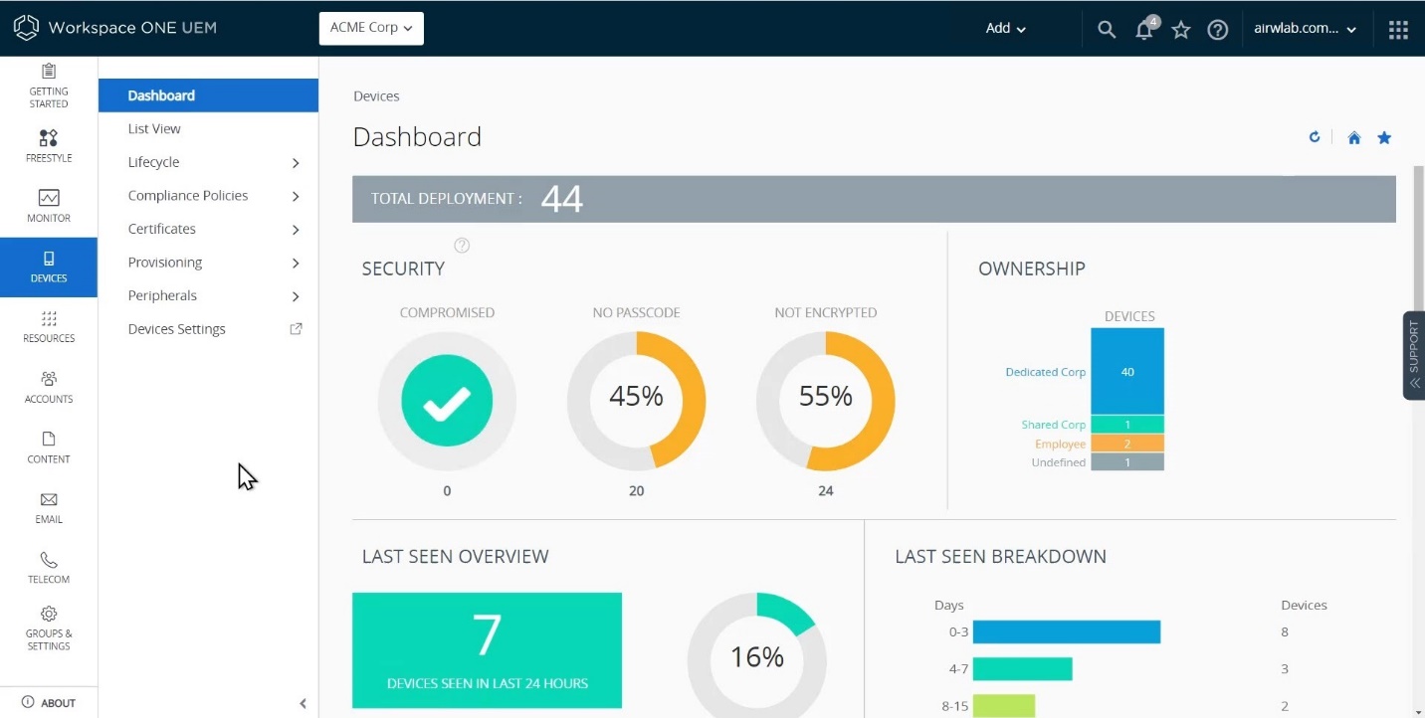
Task: Open favorites via the top bar star
Action: click(x=1180, y=29)
